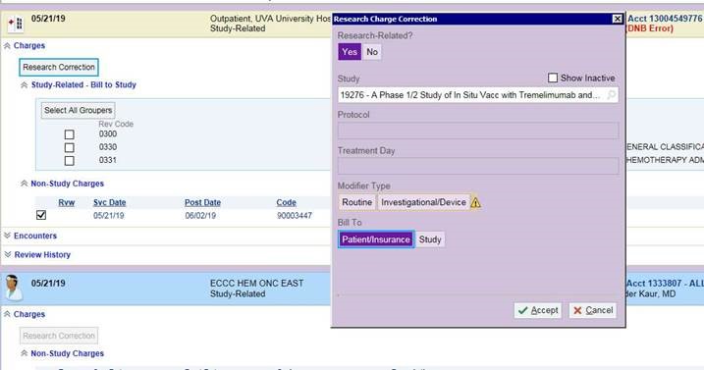This screenshot has height=370, width=704.
Task: Click Accept in the dialog
Action: point(537,310)
